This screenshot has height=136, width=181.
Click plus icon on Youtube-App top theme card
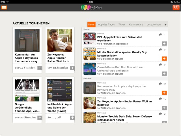click(x=40, y=118)
